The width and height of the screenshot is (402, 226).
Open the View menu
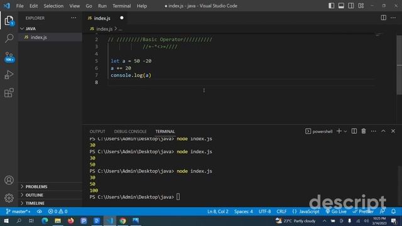74,6
